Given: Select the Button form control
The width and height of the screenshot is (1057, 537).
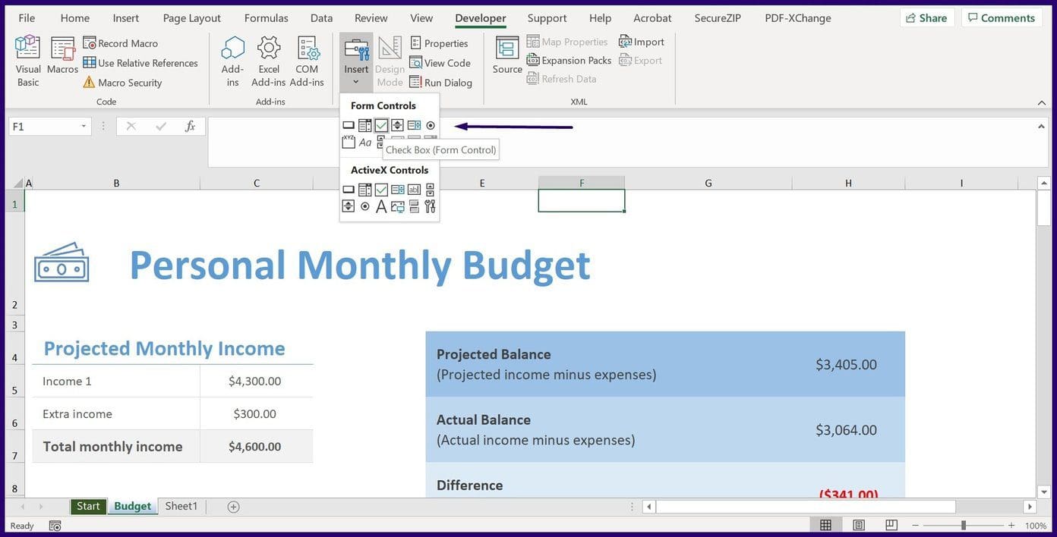Looking at the screenshot, I should pyautogui.click(x=349, y=125).
